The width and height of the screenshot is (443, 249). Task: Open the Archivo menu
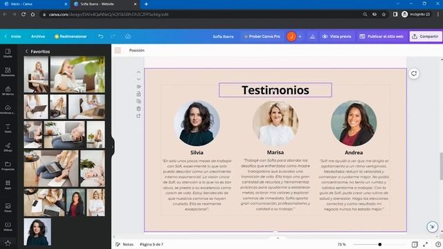(x=38, y=37)
